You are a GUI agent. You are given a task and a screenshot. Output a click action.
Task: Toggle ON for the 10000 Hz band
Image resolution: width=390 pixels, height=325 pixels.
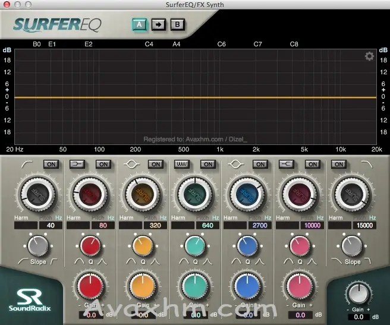pos(313,165)
